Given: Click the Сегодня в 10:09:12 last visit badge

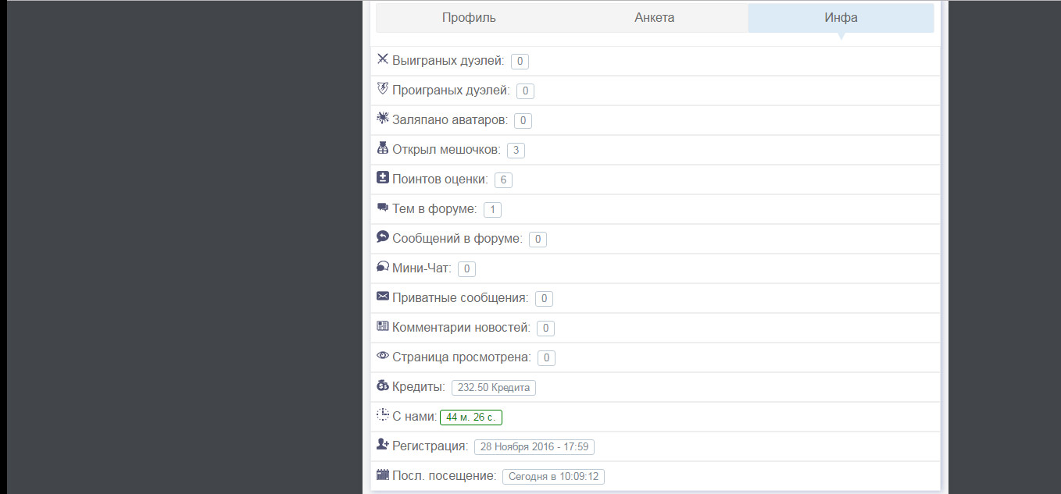Looking at the screenshot, I should pyautogui.click(x=553, y=477).
